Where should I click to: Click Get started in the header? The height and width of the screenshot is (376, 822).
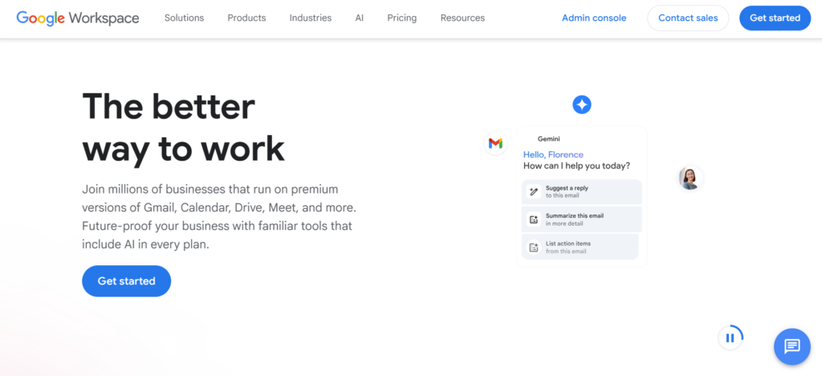click(775, 18)
